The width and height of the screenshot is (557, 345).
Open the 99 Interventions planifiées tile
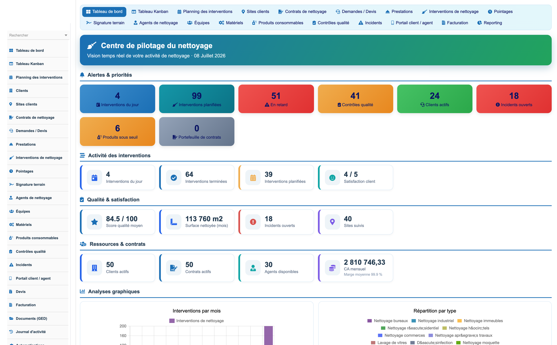197,99
